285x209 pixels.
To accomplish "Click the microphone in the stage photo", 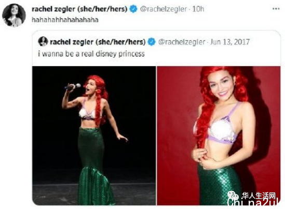I will point(73,86).
